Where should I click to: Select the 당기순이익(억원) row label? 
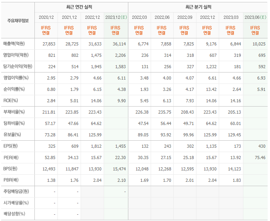click(x=18, y=67)
